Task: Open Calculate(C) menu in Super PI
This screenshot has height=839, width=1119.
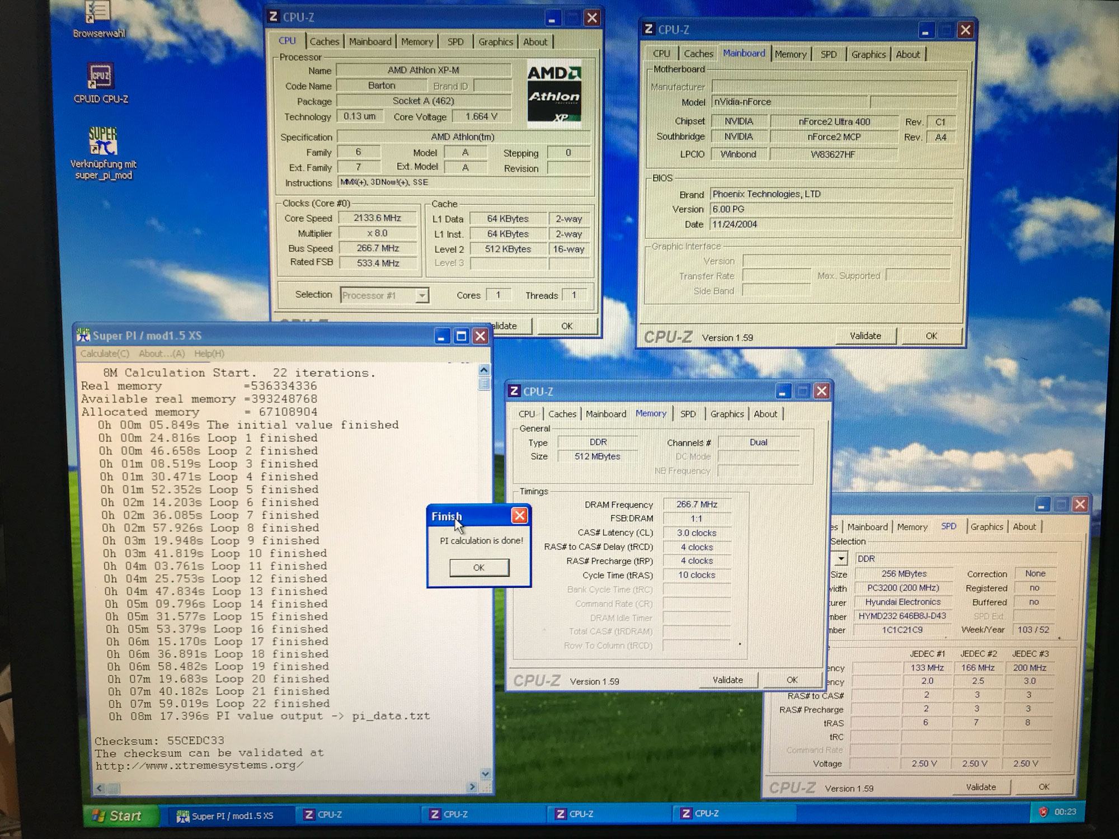Action: coord(105,353)
